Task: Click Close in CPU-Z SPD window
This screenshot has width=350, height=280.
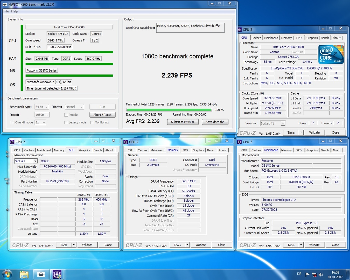Action: point(108,245)
